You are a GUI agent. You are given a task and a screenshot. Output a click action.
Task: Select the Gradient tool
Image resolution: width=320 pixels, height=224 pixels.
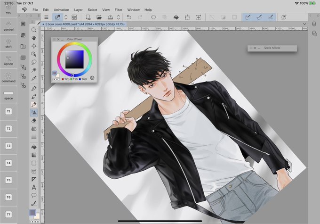point(34,155)
